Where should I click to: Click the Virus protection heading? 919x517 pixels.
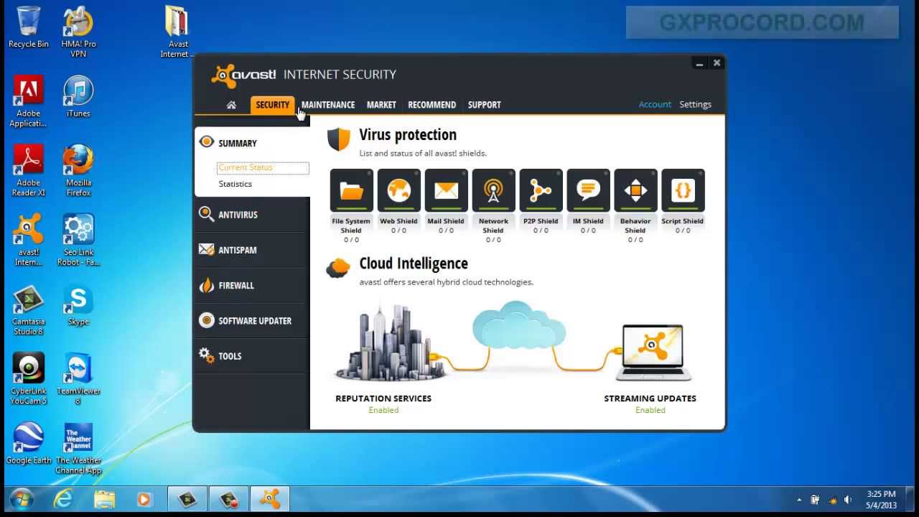coord(408,135)
